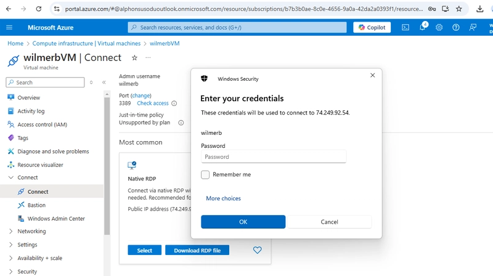Expand Availability + scale section
The width and height of the screenshot is (493, 276).
click(x=11, y=258)
